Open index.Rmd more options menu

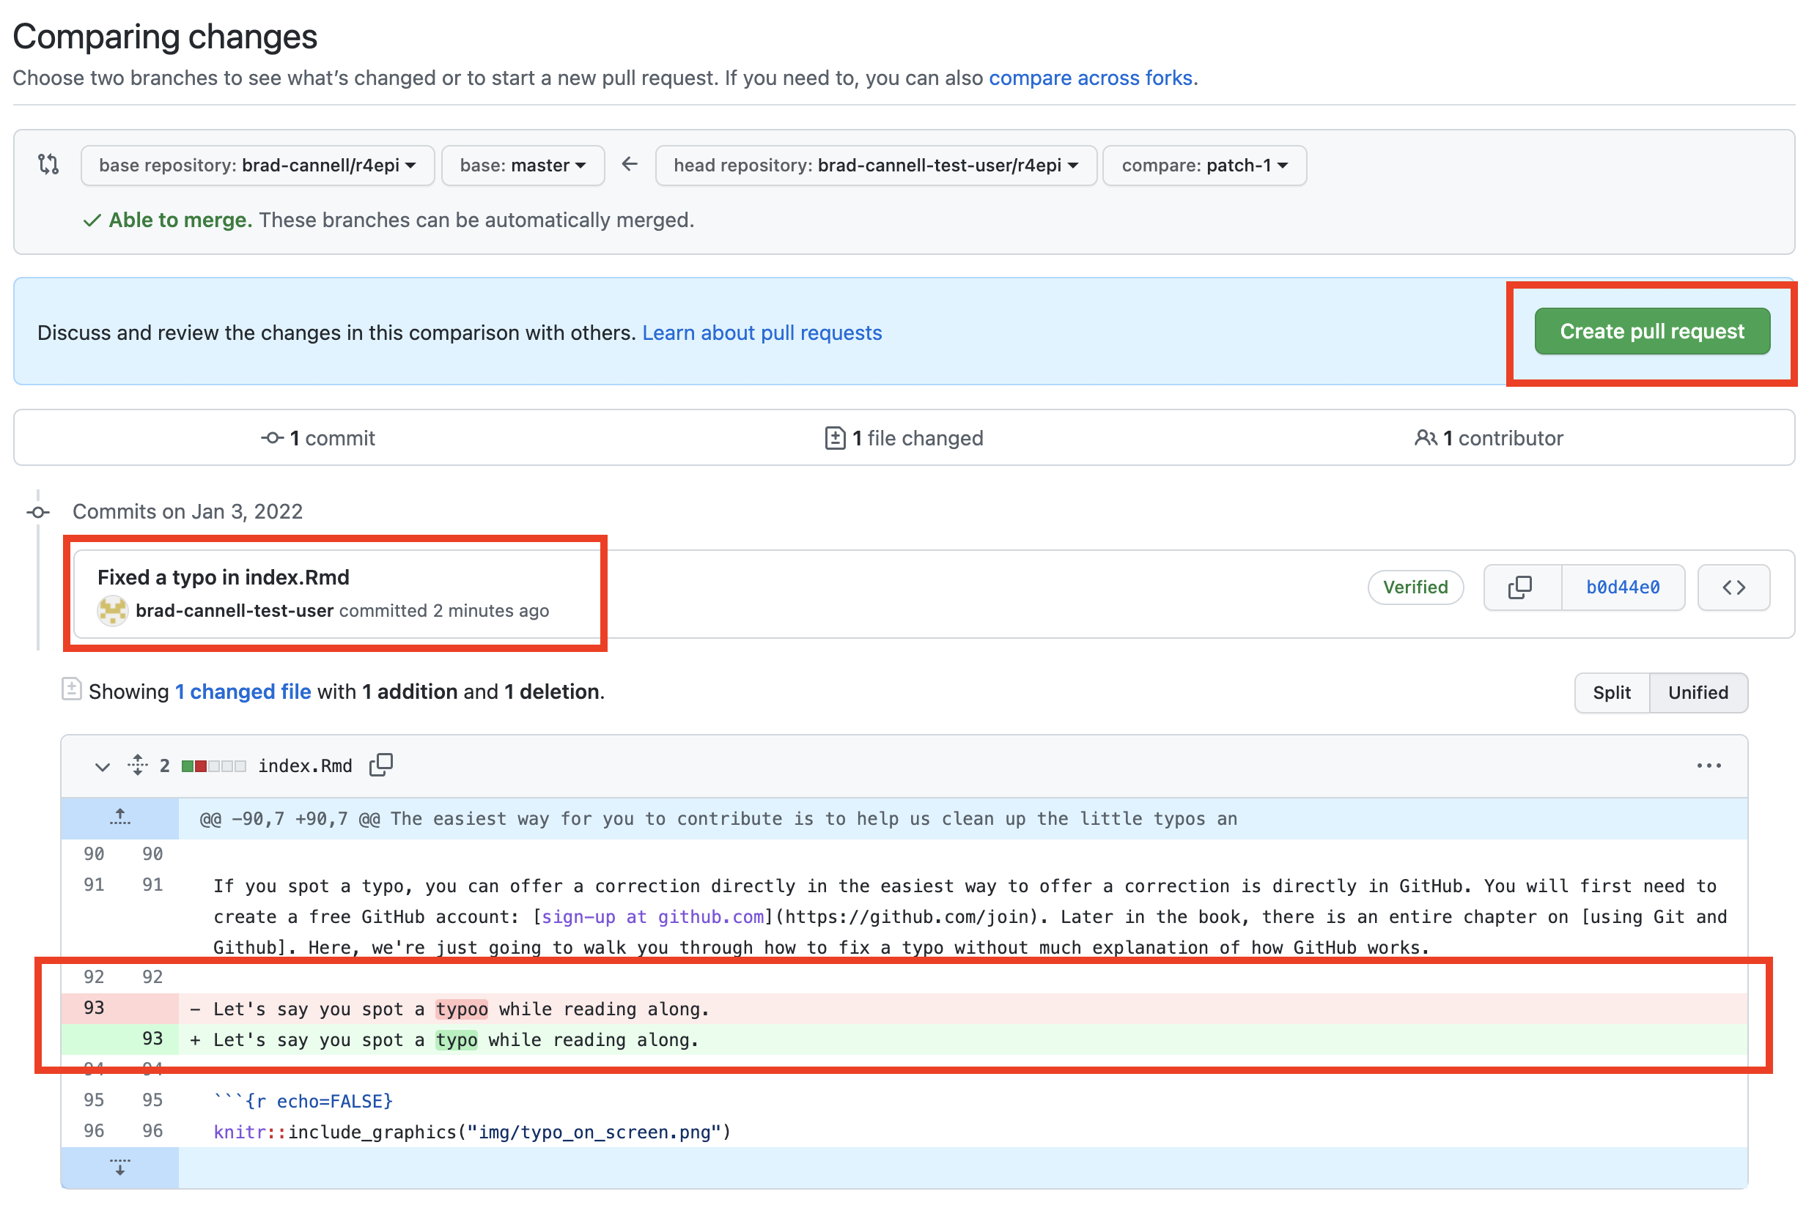1709,765
